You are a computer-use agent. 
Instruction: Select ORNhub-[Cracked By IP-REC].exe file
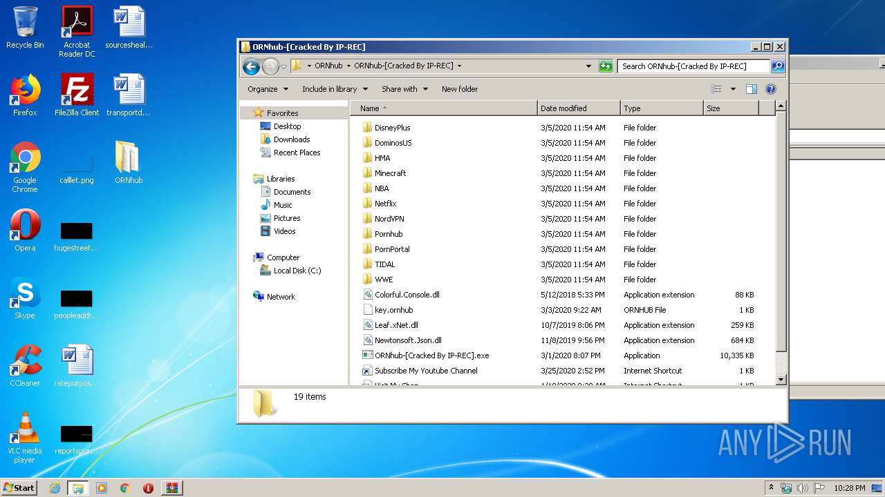431,355
